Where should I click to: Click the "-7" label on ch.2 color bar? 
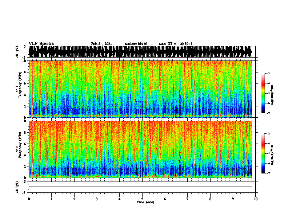(268, 173)
